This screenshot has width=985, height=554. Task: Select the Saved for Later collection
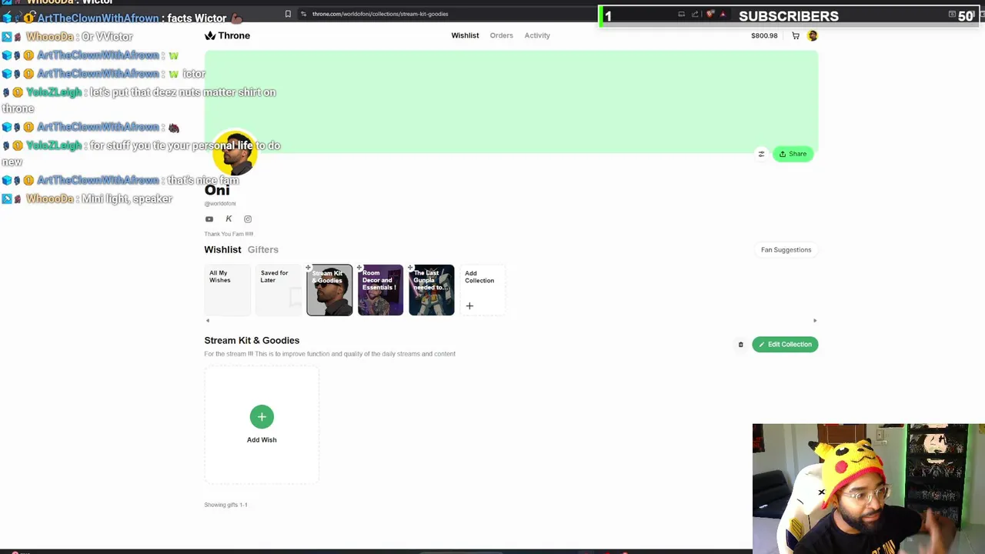point(279,290)
